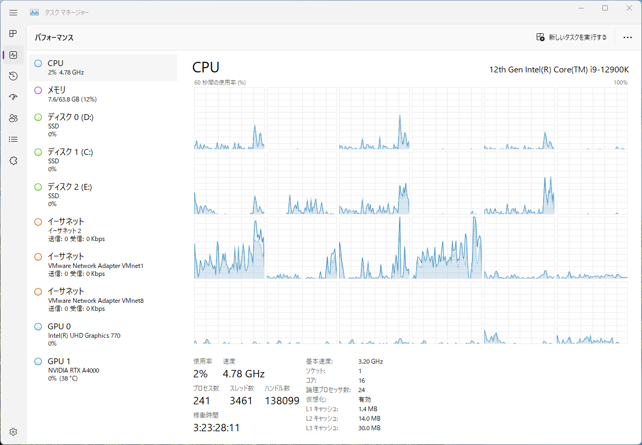Click the purple メモリ circle indicator
Viewport: 642px width, 445px height.
38,90
